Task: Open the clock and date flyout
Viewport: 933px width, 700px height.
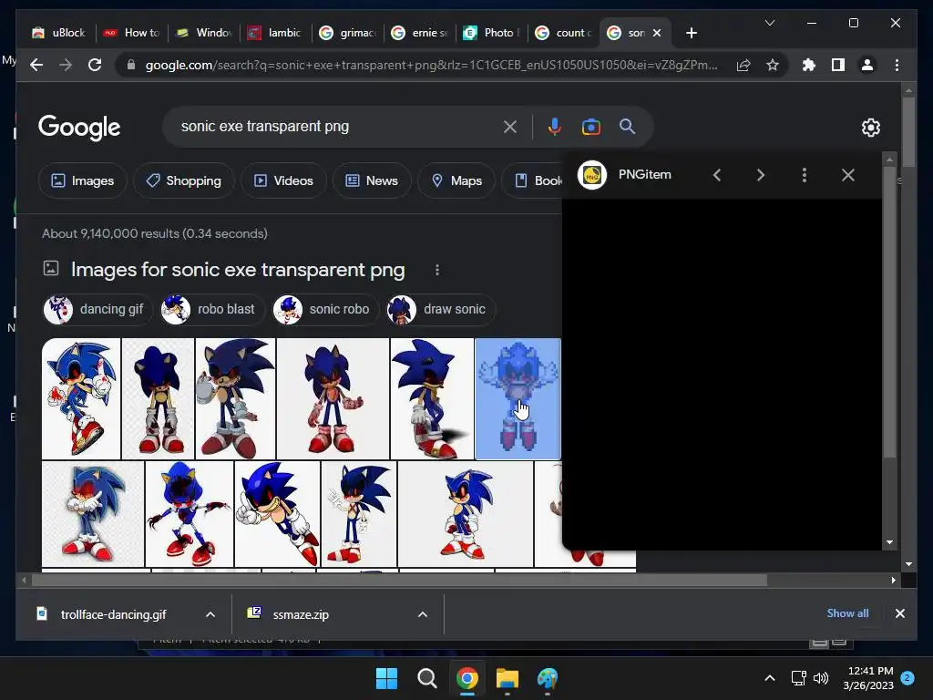Action: [x=868, y=678]
